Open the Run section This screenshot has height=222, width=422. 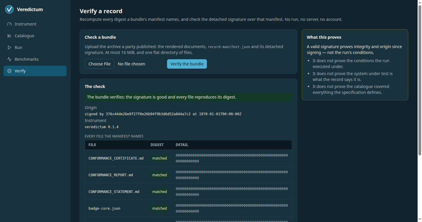[x=35, y=48]
